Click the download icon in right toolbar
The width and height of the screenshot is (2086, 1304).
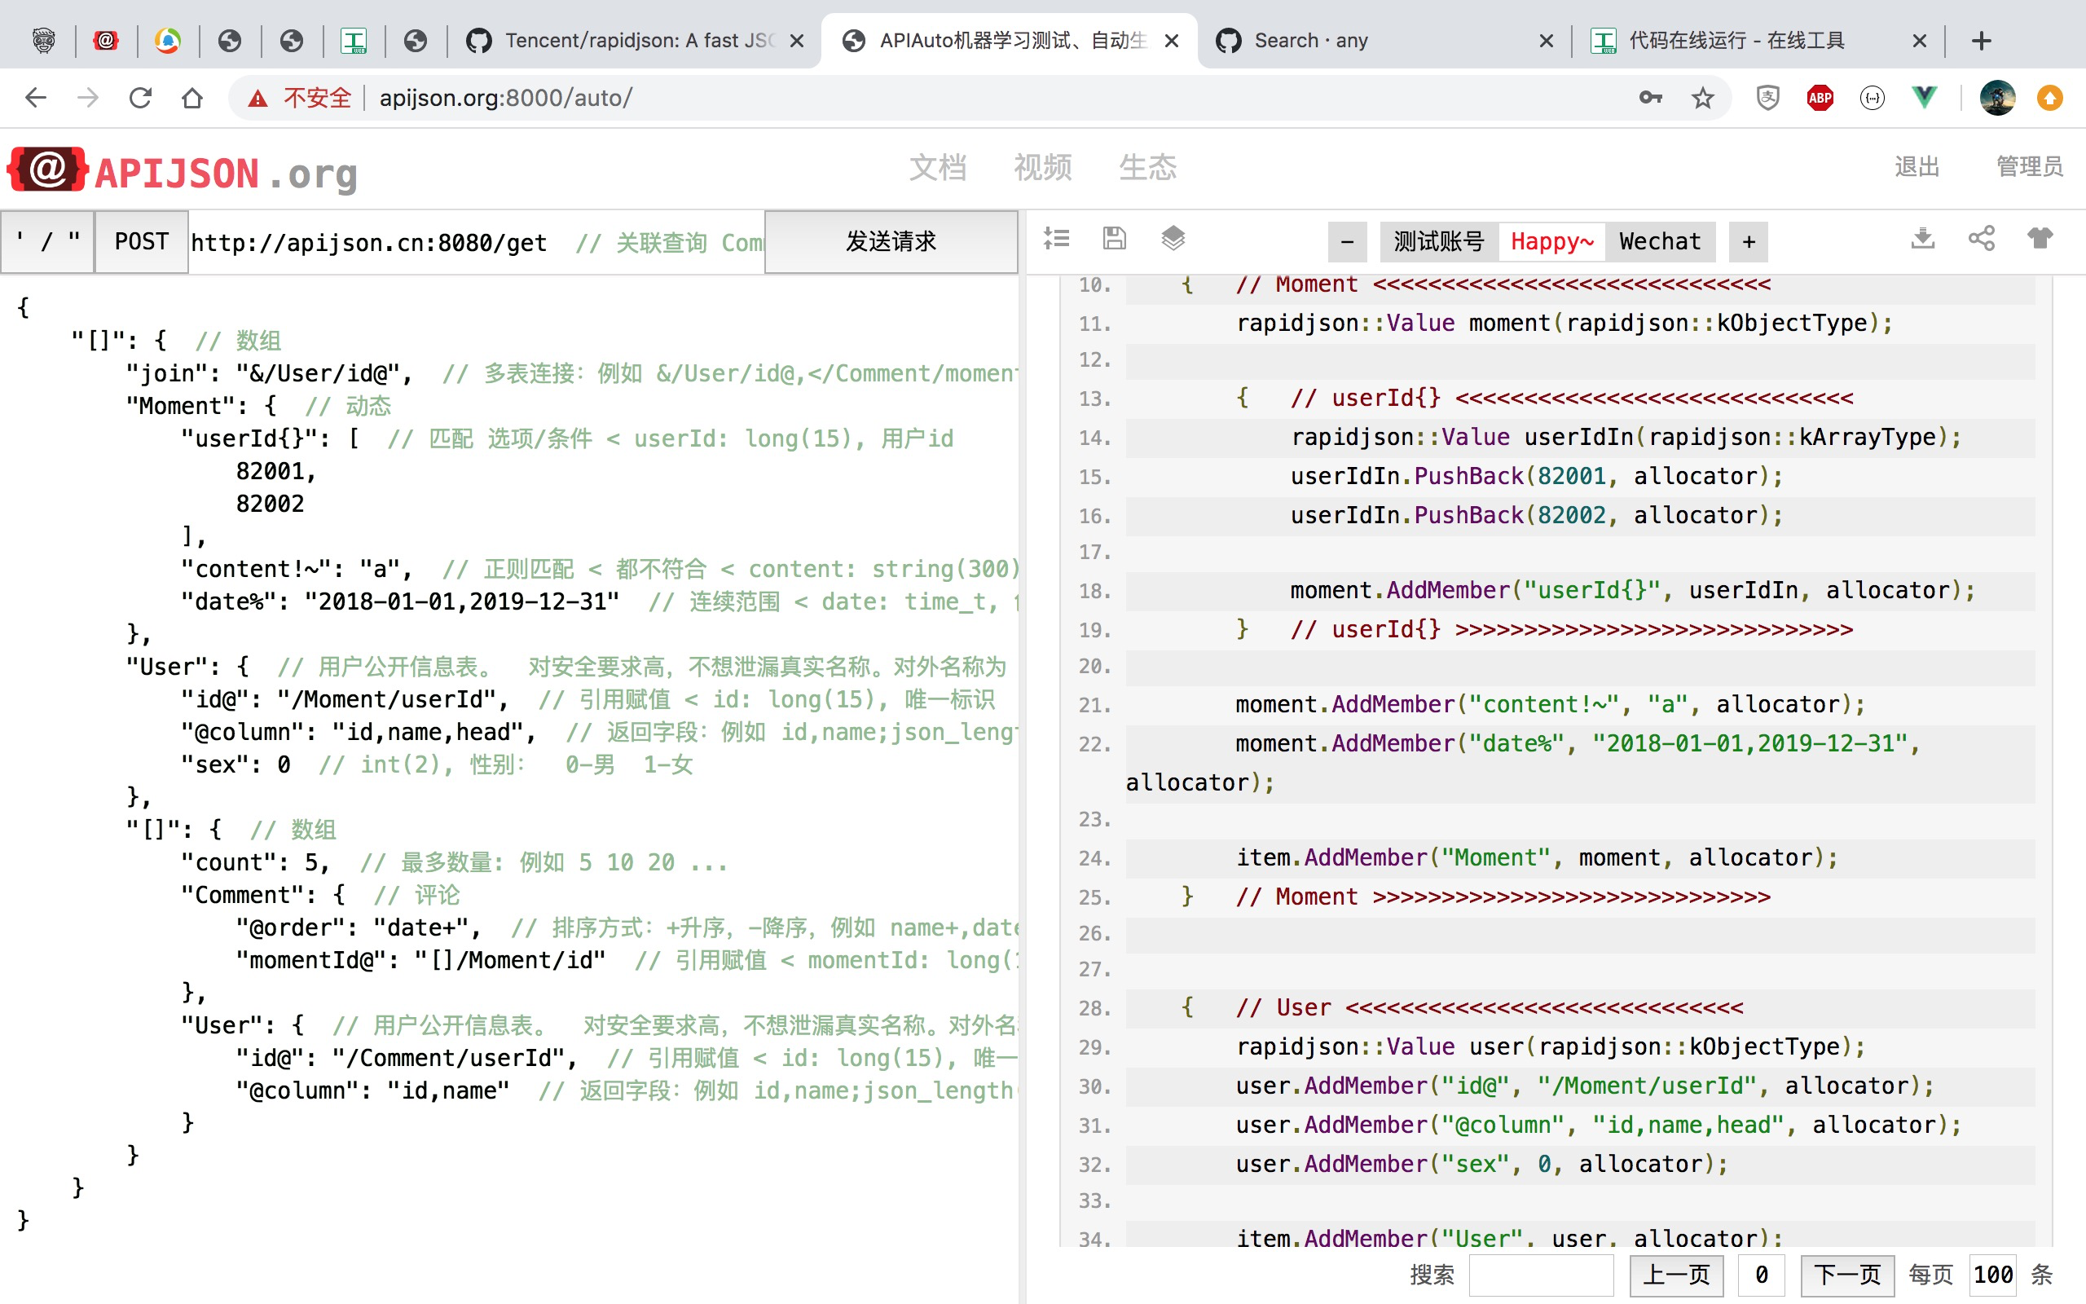coord(1922,238)
